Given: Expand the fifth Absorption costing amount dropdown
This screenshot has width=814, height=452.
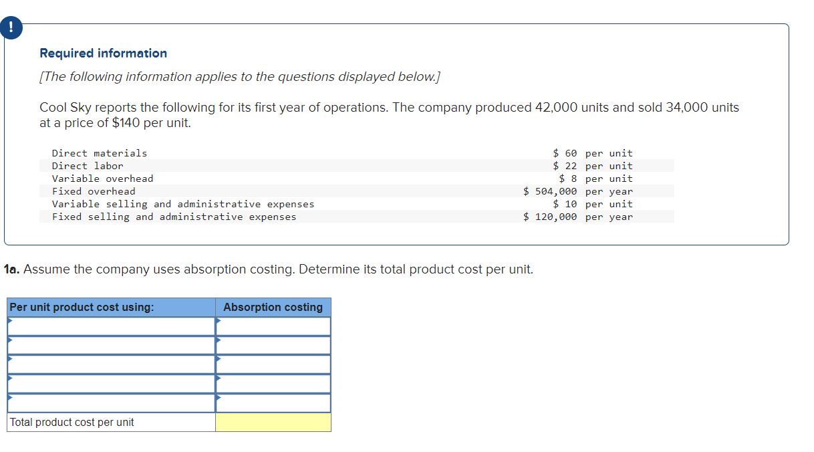Looking at the screenshot, I should pyautogui.click(x=272, y=403).
